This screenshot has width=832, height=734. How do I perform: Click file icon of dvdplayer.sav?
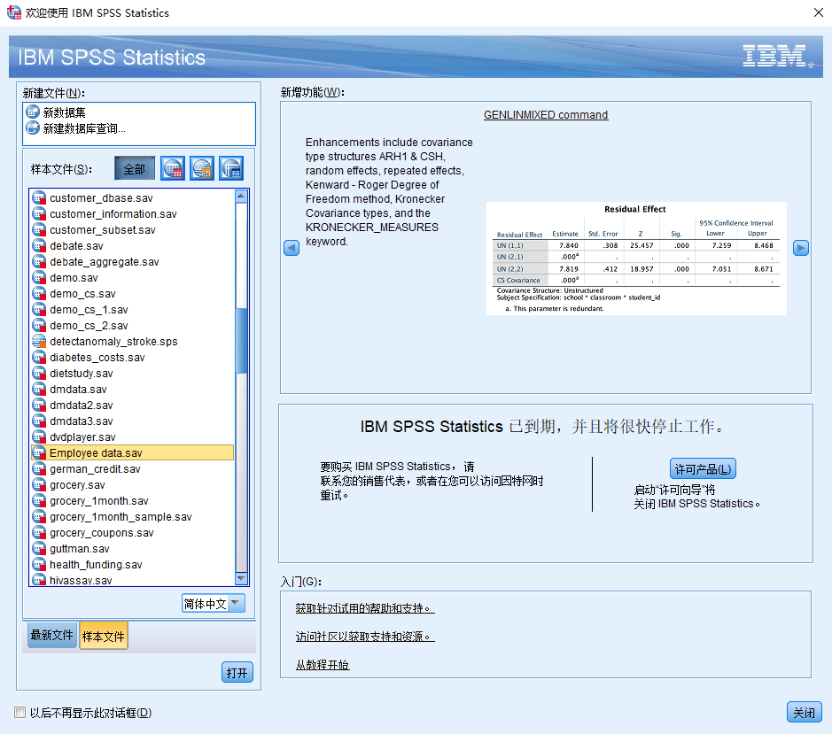click(x=39, y=437)
